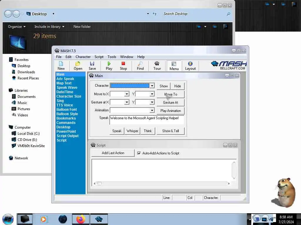The height and width of the screenshot is (225, 301).
Task: Open the Tools menu
Action: (x=112, y=57)
